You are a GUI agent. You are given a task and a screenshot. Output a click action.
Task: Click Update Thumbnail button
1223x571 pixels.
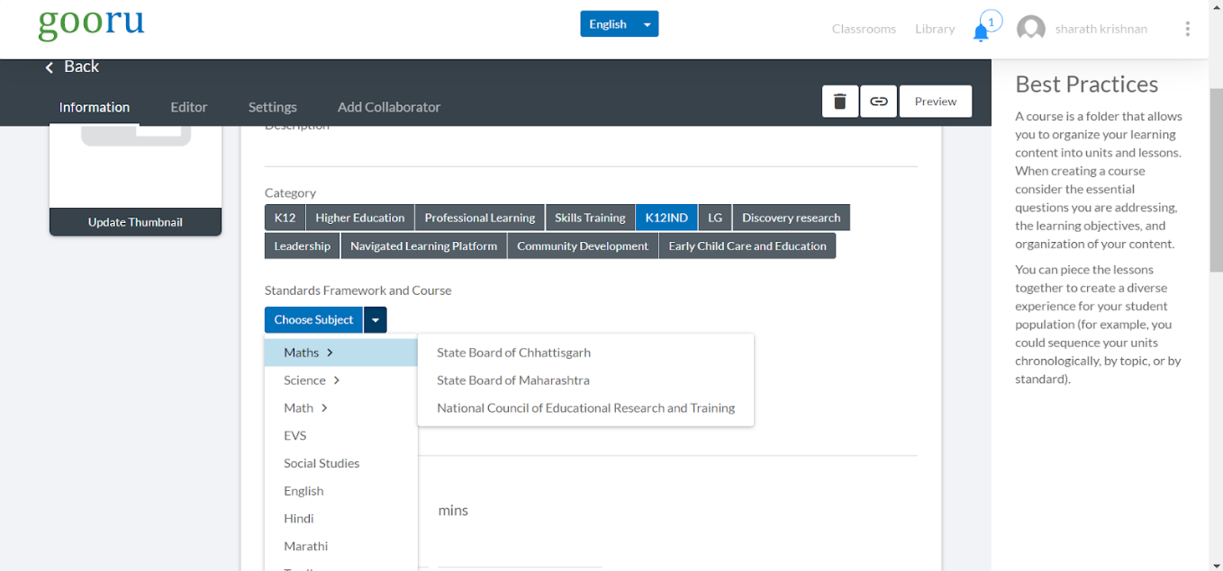135,222
